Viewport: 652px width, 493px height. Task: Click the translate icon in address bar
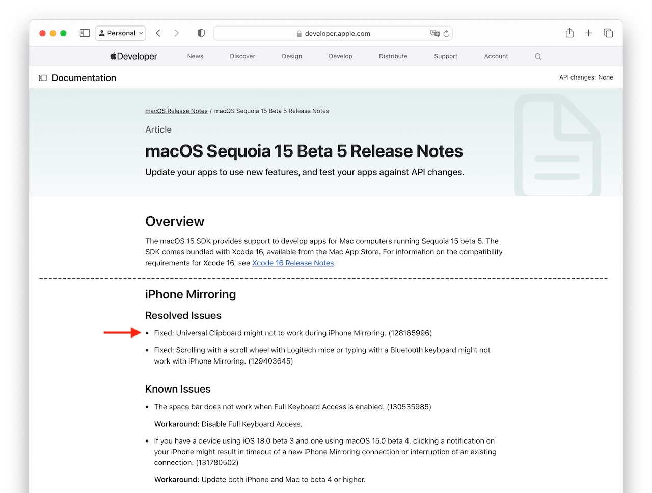(434, 33)
